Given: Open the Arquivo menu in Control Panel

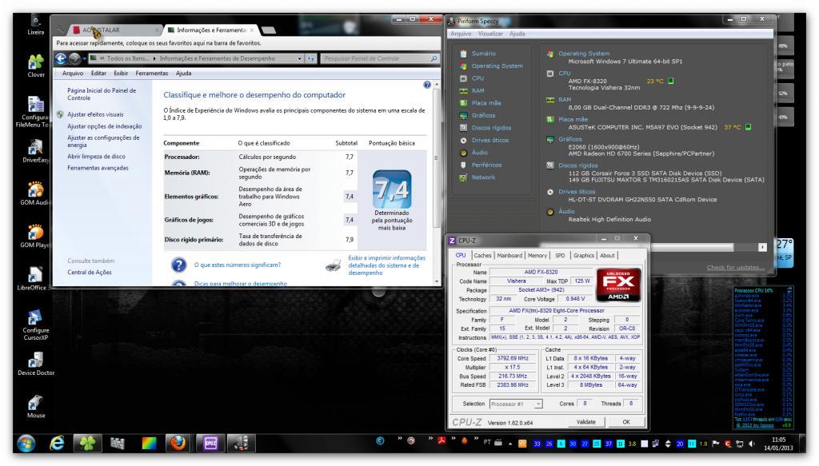Looking at the screenshot, I should point(73,74).
